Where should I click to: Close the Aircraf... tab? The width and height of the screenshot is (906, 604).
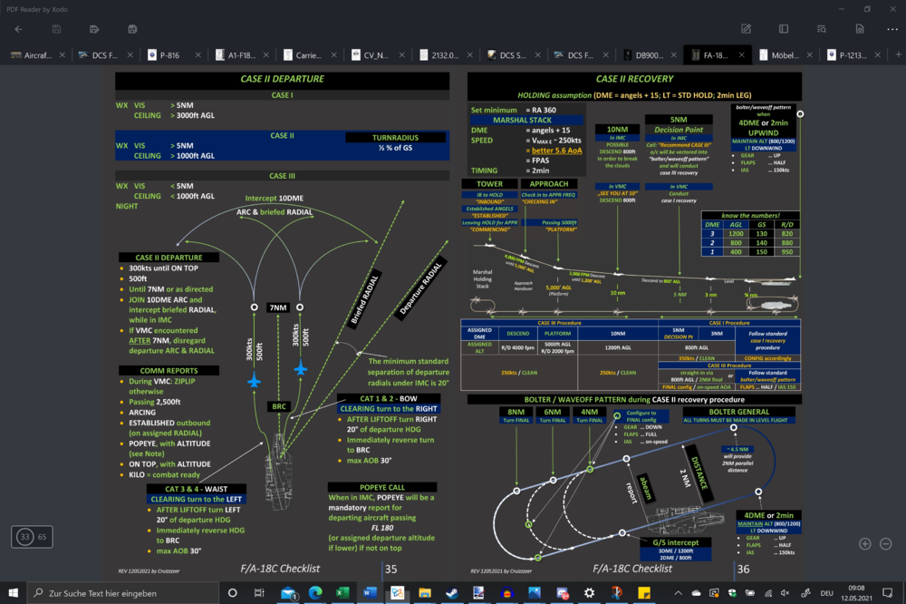(x=63, y=54)
